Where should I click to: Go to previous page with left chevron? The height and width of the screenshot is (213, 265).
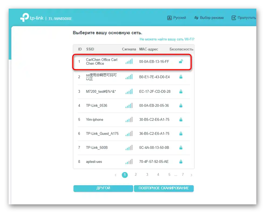point(116,175)
